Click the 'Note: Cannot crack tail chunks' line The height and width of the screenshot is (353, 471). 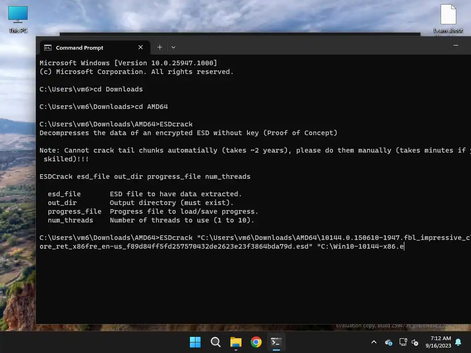[255, 150]
